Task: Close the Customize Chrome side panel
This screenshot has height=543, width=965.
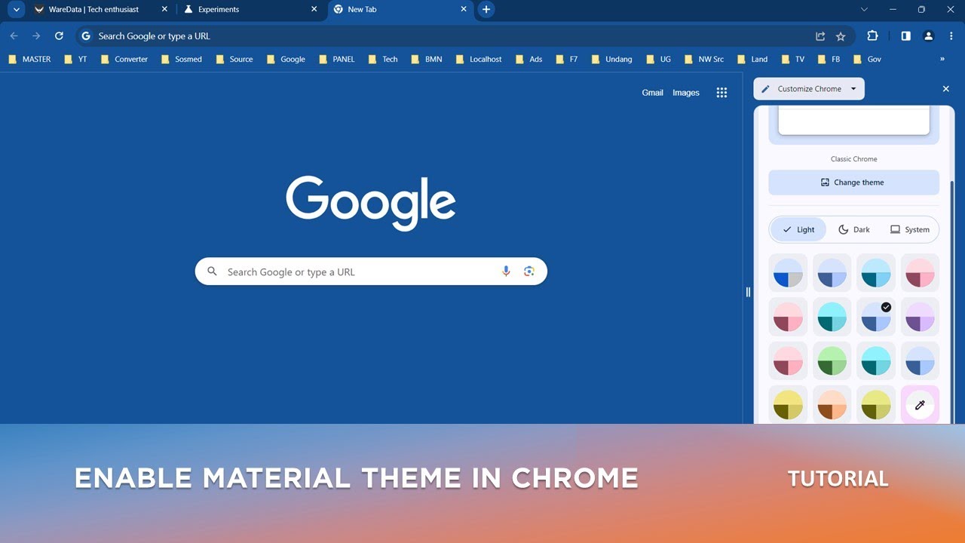Action: 946,89
